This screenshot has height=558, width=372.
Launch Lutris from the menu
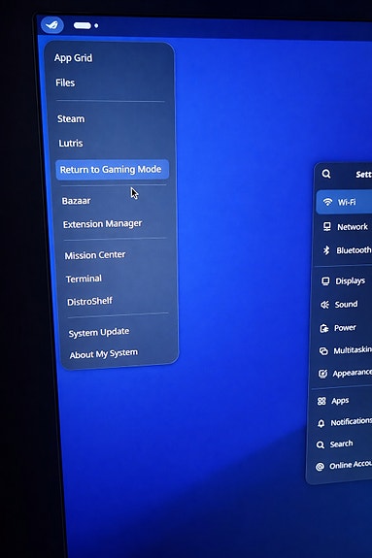click(71, 143)
